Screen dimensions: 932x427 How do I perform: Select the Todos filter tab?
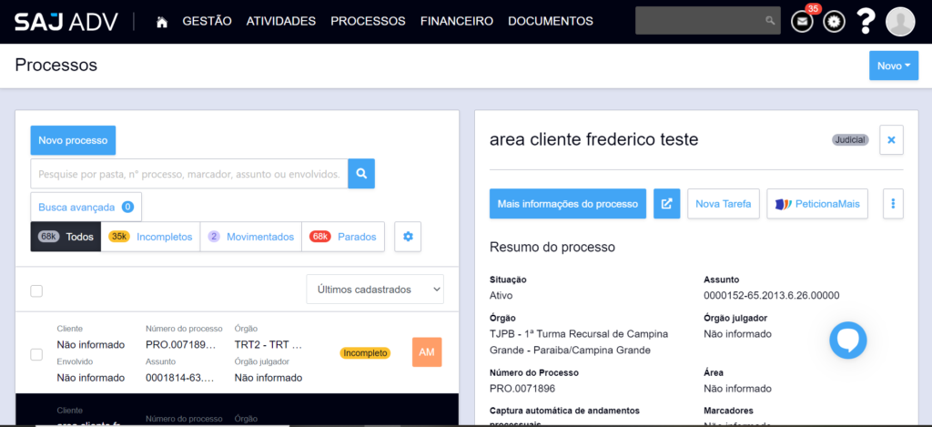(66, 237)
